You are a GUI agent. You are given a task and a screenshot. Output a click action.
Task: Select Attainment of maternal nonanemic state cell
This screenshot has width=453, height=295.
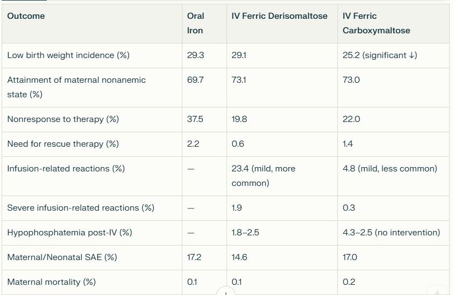[x=76, y=87]
